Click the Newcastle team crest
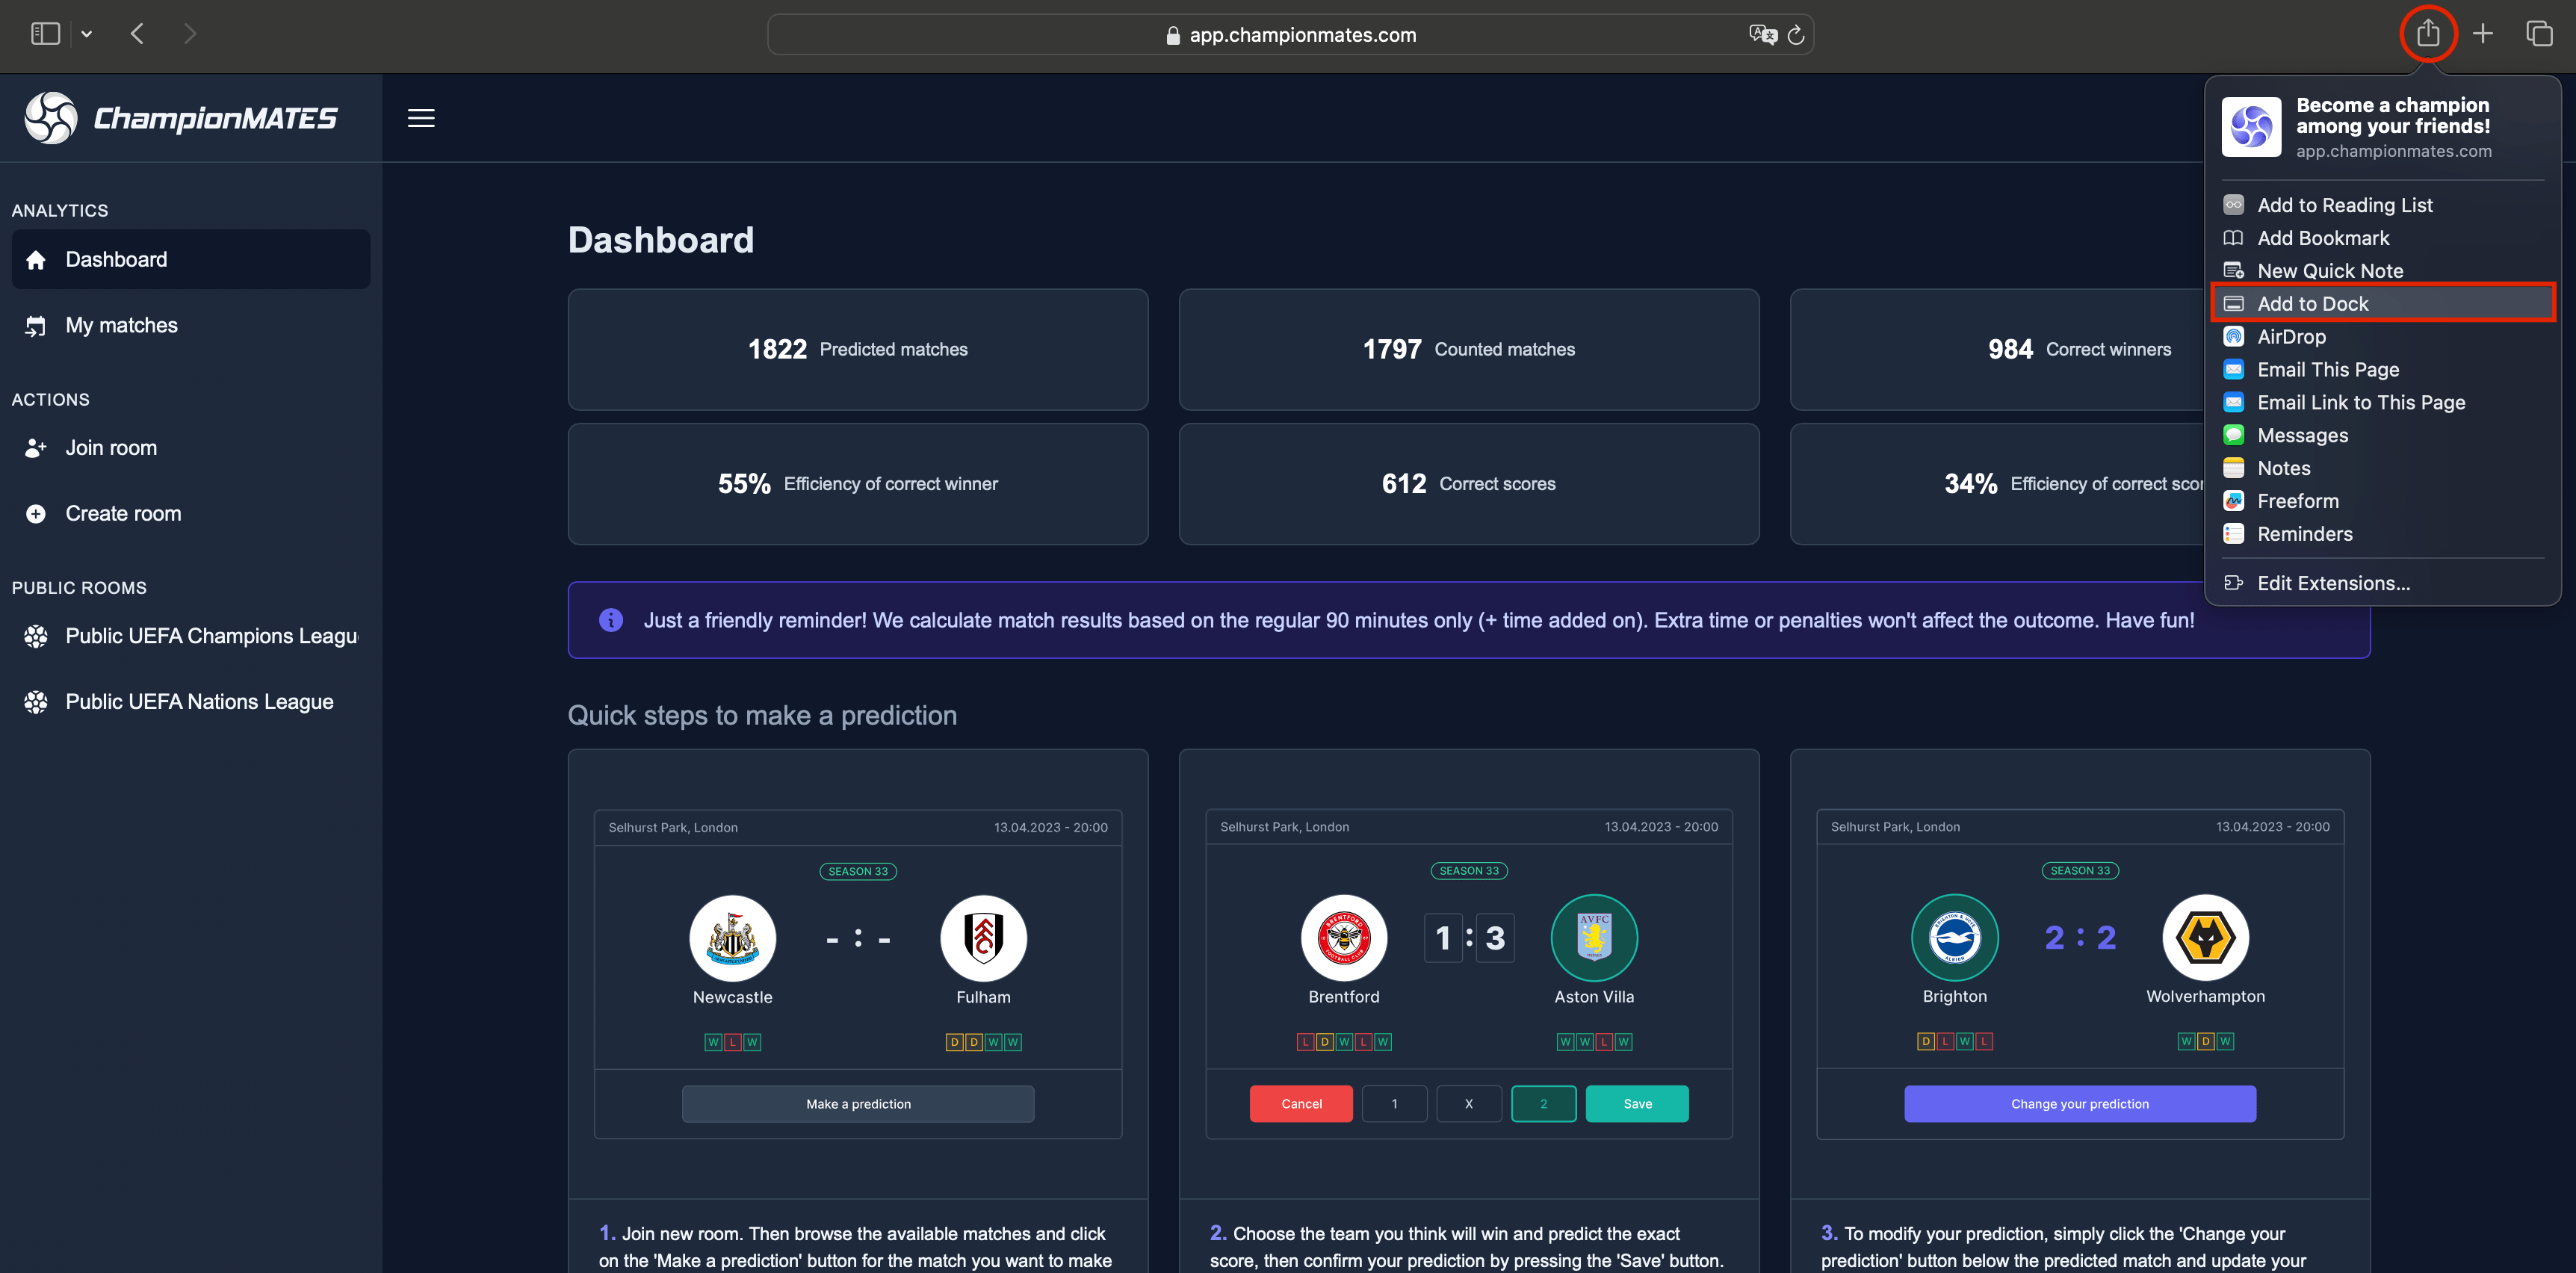The height and width of the screenshot is (1273, 2576). pos(732,938)
